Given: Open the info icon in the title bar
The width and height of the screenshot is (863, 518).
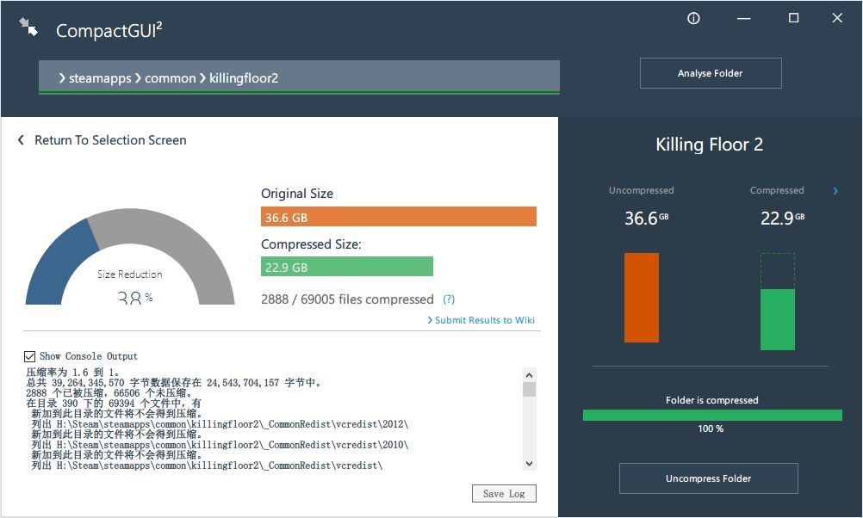Looking at the screenshot, I should 693,18.
